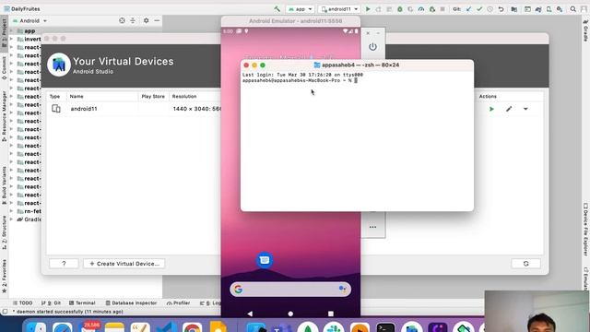Open emulator extended controls (three dots)
The width and height of the screenshot is (590, 332).
click(x=372, y=227)
